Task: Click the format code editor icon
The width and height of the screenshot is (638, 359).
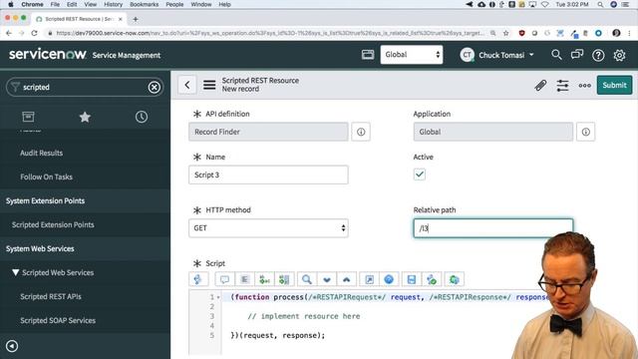Action: (x=244, y=279)
